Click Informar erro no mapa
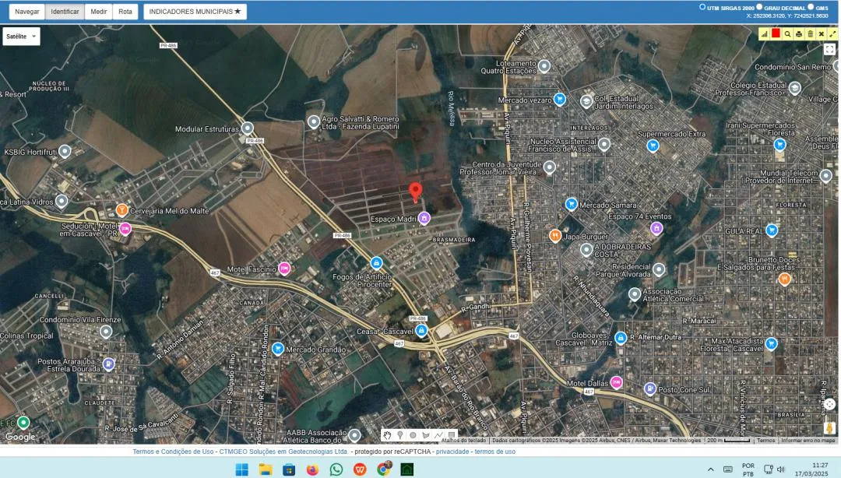The width and height of the screenshot is (841, 478). [808, 441]
